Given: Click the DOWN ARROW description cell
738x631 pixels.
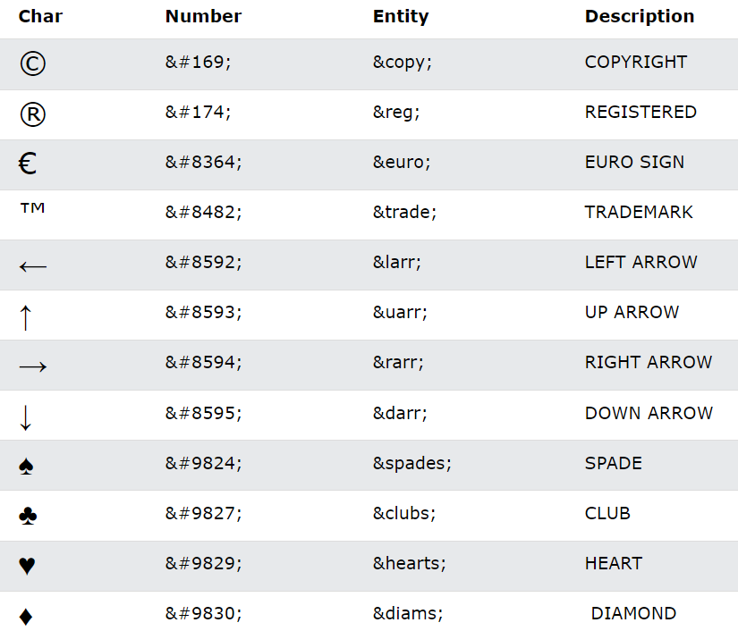Looking at the screenshot, I should click(x=649, y=413).
